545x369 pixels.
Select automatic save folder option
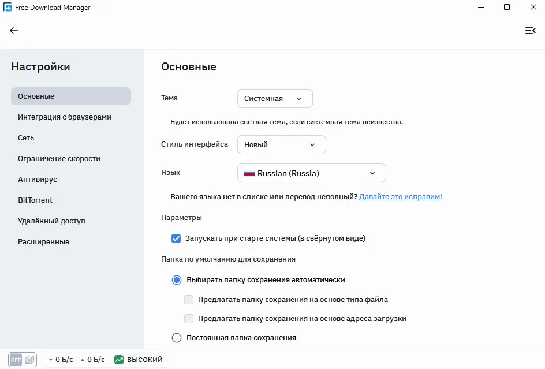[176, 279]
